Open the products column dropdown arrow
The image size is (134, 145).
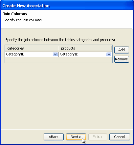coord(109,54)
